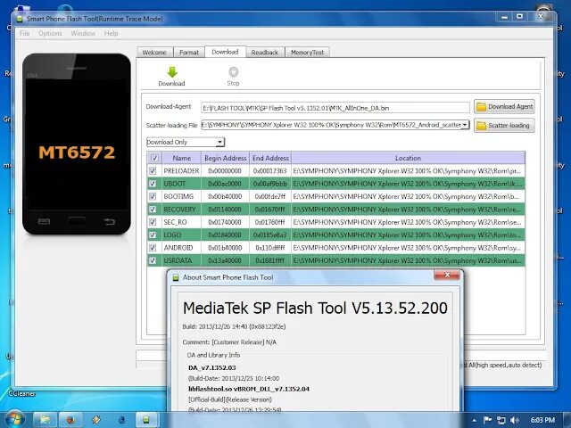Expand the Scatter-loading File dropdown arrow
This screenshot has width=571, height=428.
point(465,125)
